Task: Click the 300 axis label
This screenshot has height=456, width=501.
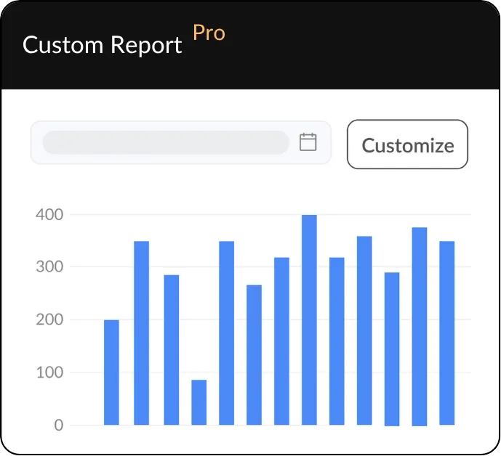Action: [49, 266]
